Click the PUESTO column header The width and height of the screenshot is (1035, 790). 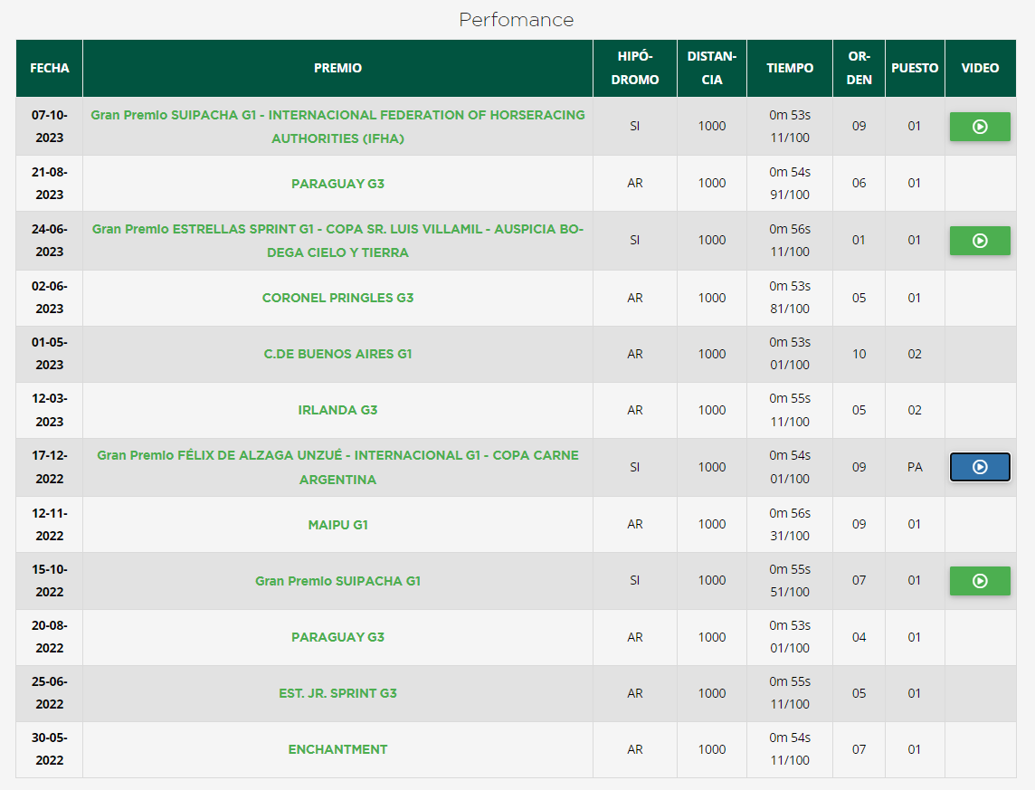click(914, 68)
